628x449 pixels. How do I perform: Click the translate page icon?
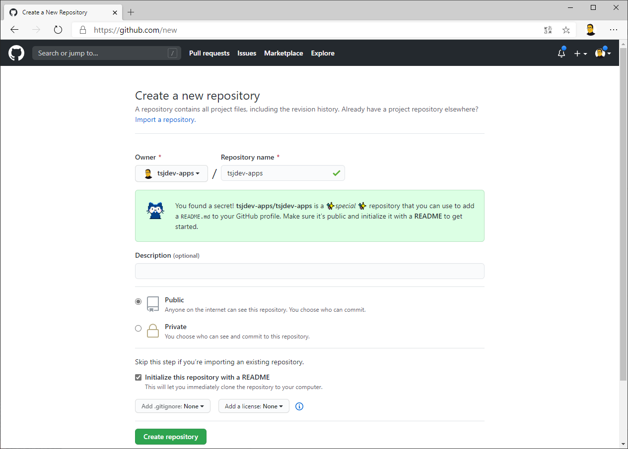click(548, 30)
